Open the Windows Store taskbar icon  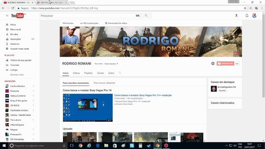tap(115, 145)
